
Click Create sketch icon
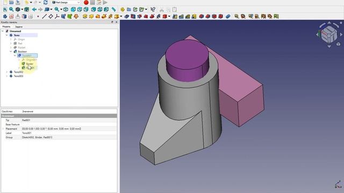[x=11, y=17]
